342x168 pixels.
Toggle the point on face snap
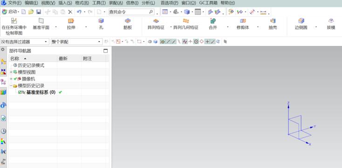[x=218, y=41]
